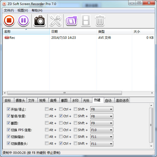The width and height of the screenshot is (157, 157).
Task: Sort the list by the 日期 column header
Action: coord(73,32)
